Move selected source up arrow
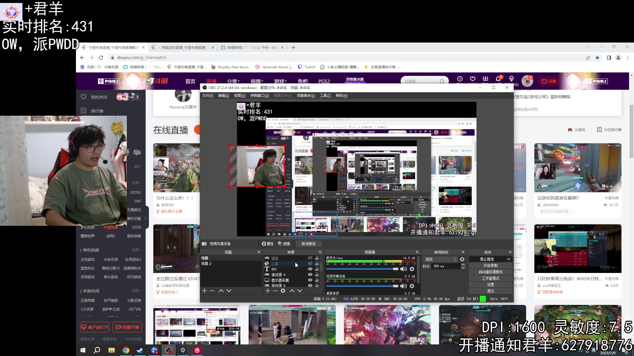Image resolution: width=634 pixels, height=356 pixels. point(292,291)
